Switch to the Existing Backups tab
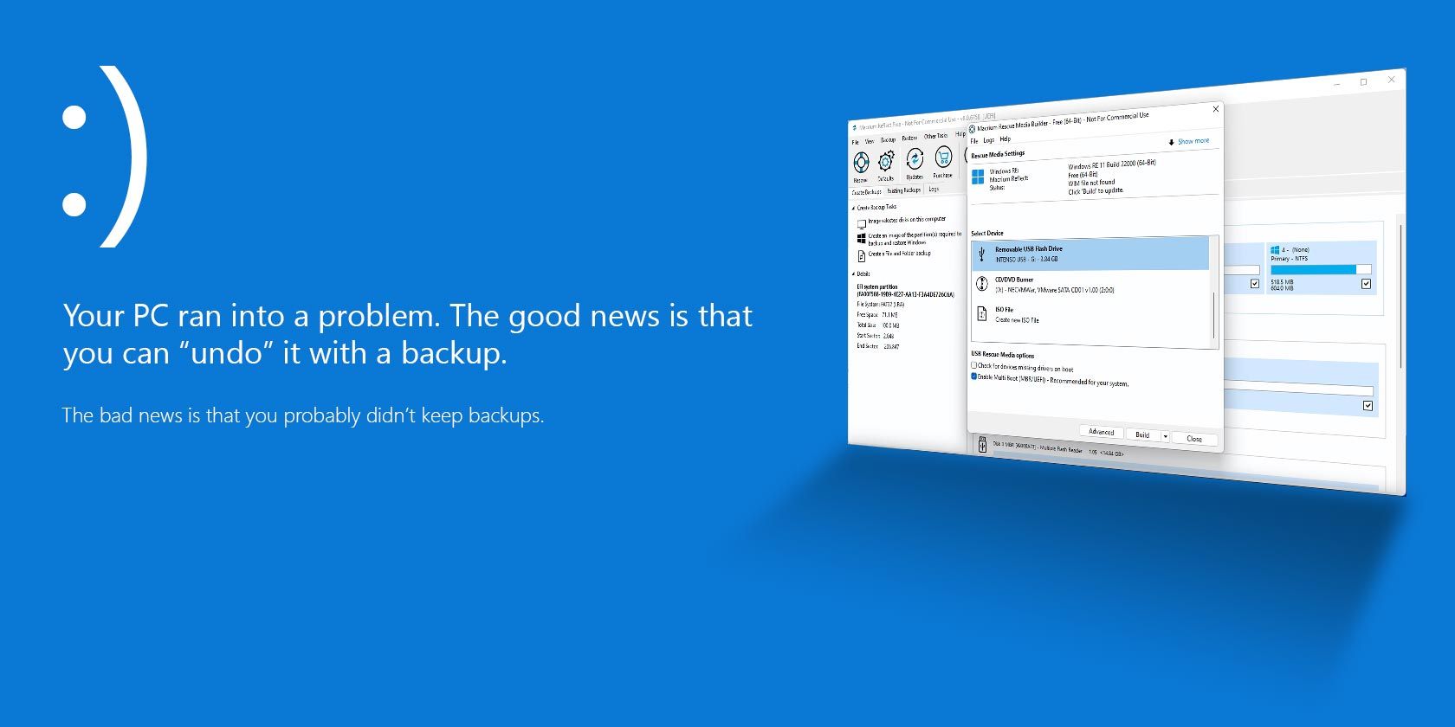 pos(903,190)
